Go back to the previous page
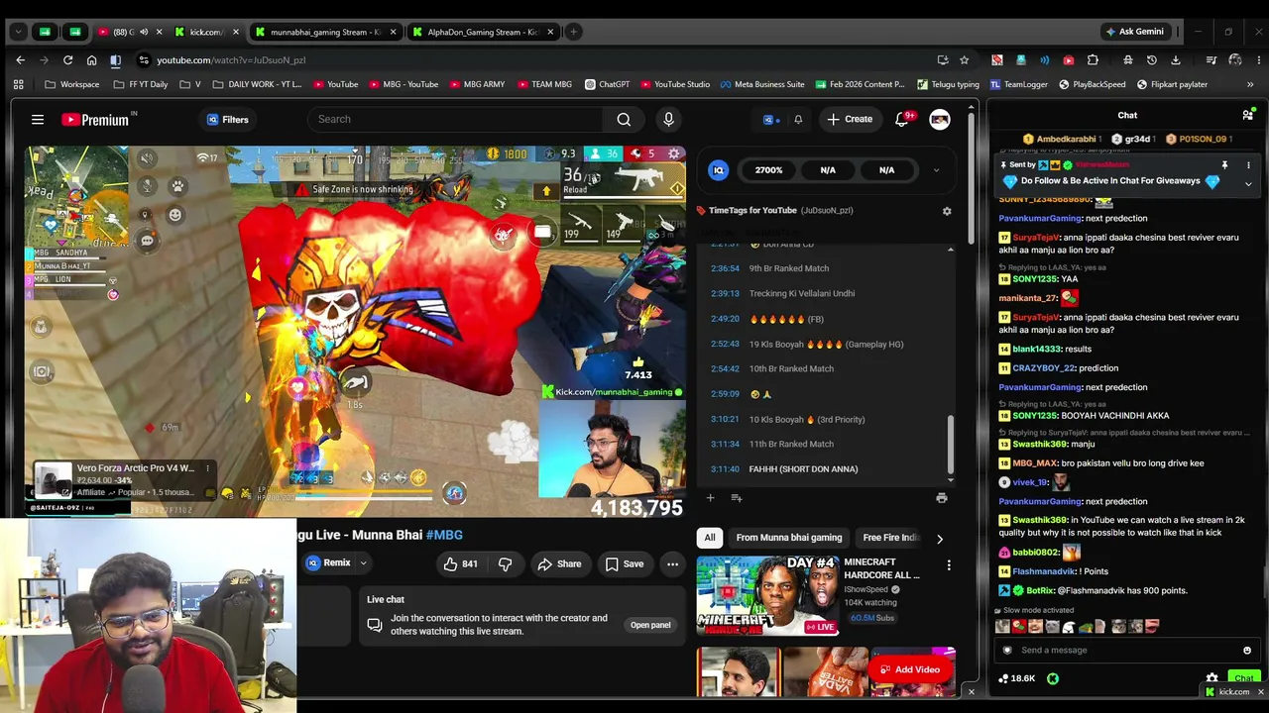The height and width of the screenshot is (713, 1269). 20,59
